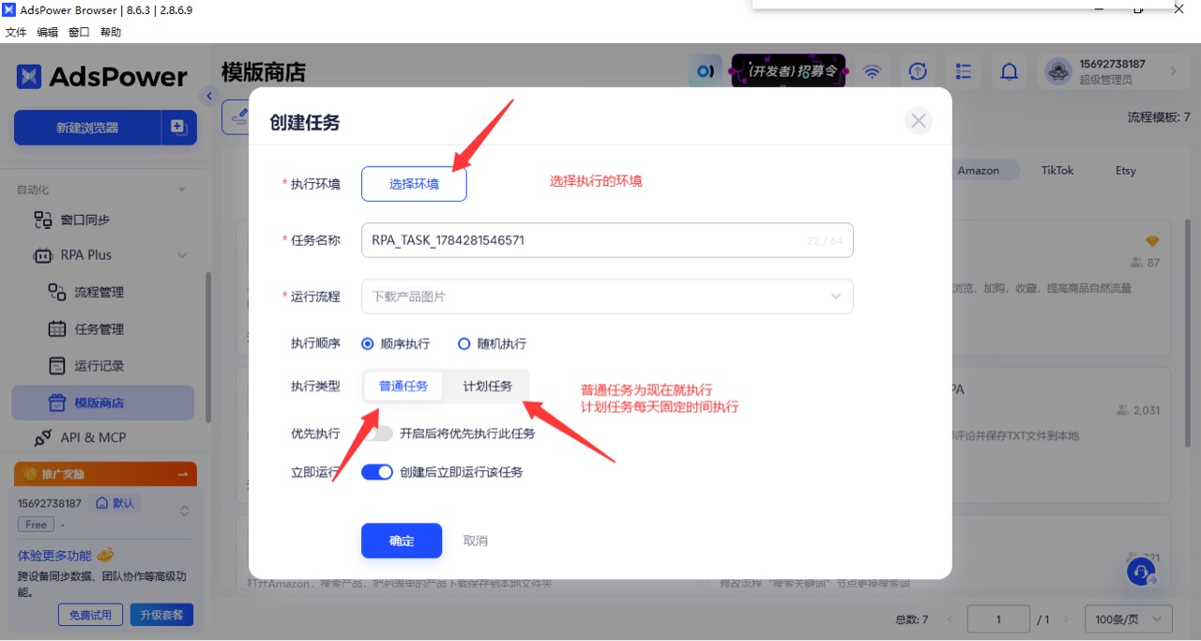Viewport: 1201px width, 641px height.
Task: Open the task list icon in the top bar
Action: pos(963,71)
